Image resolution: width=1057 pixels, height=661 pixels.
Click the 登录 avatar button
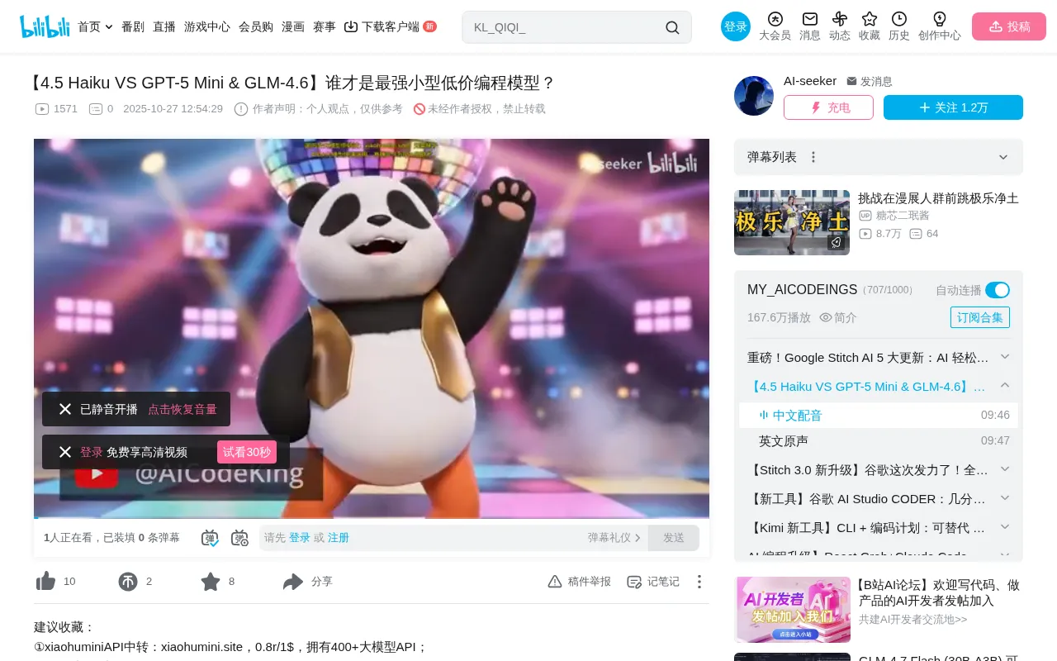tap(736, 26)
